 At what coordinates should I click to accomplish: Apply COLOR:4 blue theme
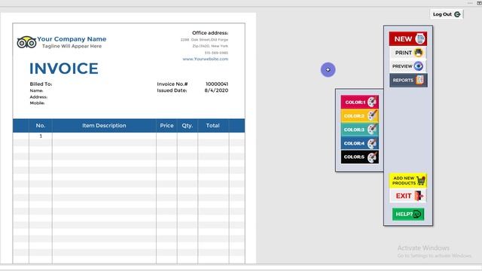pyautogui.click(x=360, y=143)
